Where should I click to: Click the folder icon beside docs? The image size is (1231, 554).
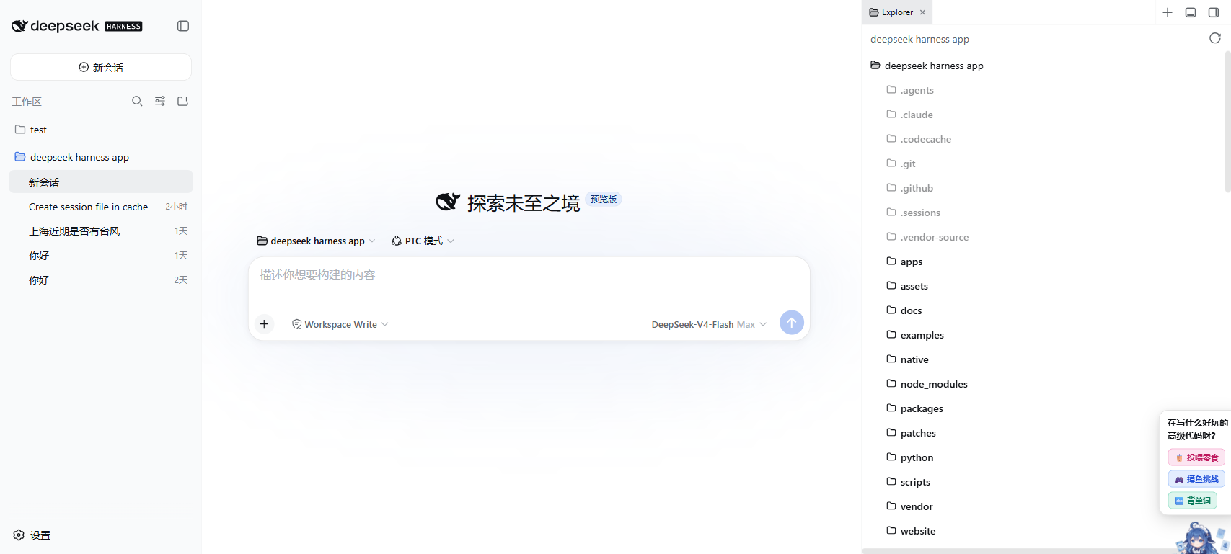coord(891,310)
